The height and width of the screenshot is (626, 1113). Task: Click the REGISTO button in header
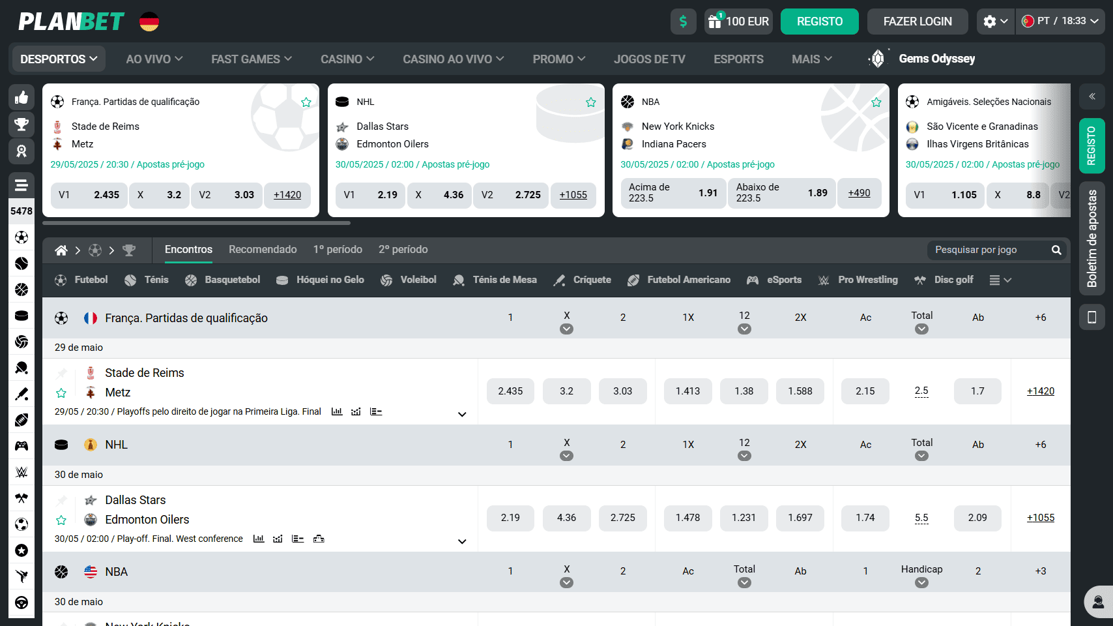(x=819, y=21)
